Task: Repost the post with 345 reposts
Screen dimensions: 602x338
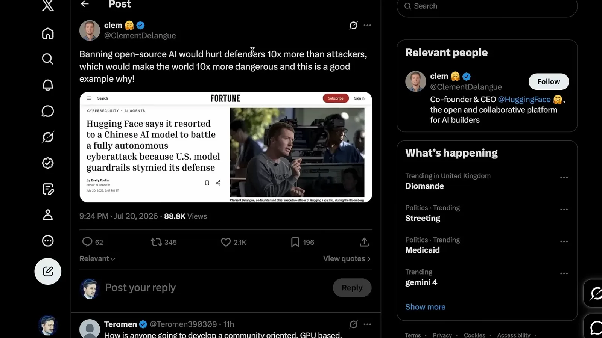Action: coord(164,242)
